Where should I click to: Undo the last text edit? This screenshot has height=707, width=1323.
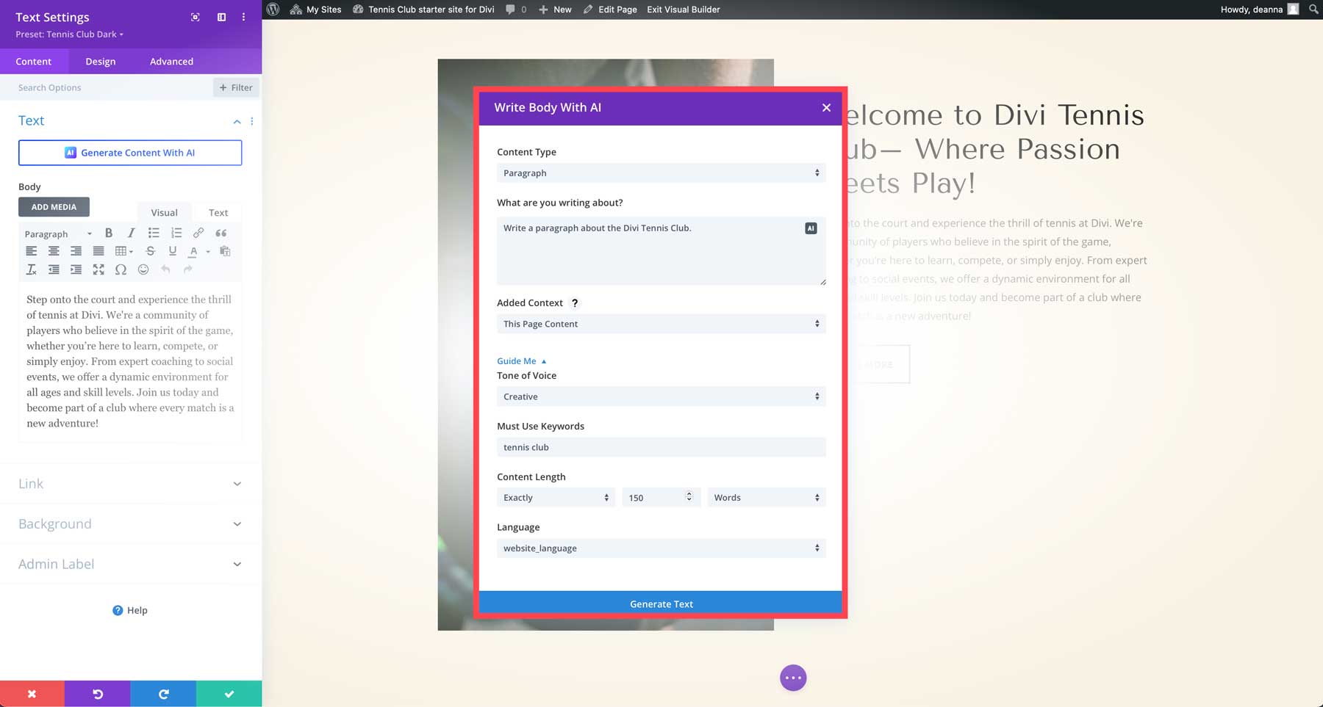(165, 269)
